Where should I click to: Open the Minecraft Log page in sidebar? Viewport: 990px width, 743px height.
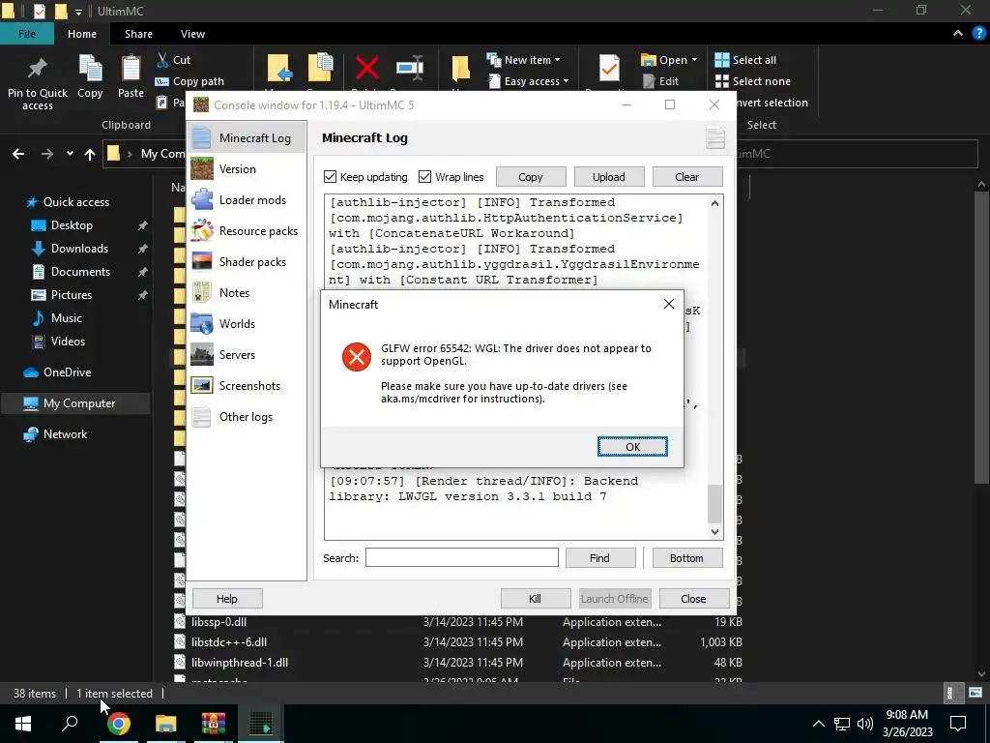(x=247, y=137)
